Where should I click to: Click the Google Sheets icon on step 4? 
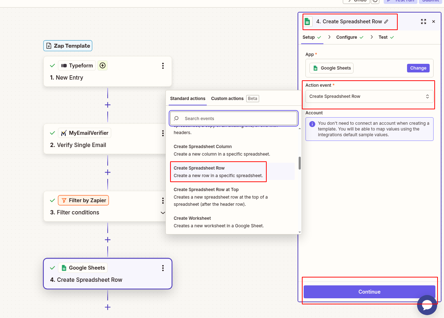coord(64,267)
